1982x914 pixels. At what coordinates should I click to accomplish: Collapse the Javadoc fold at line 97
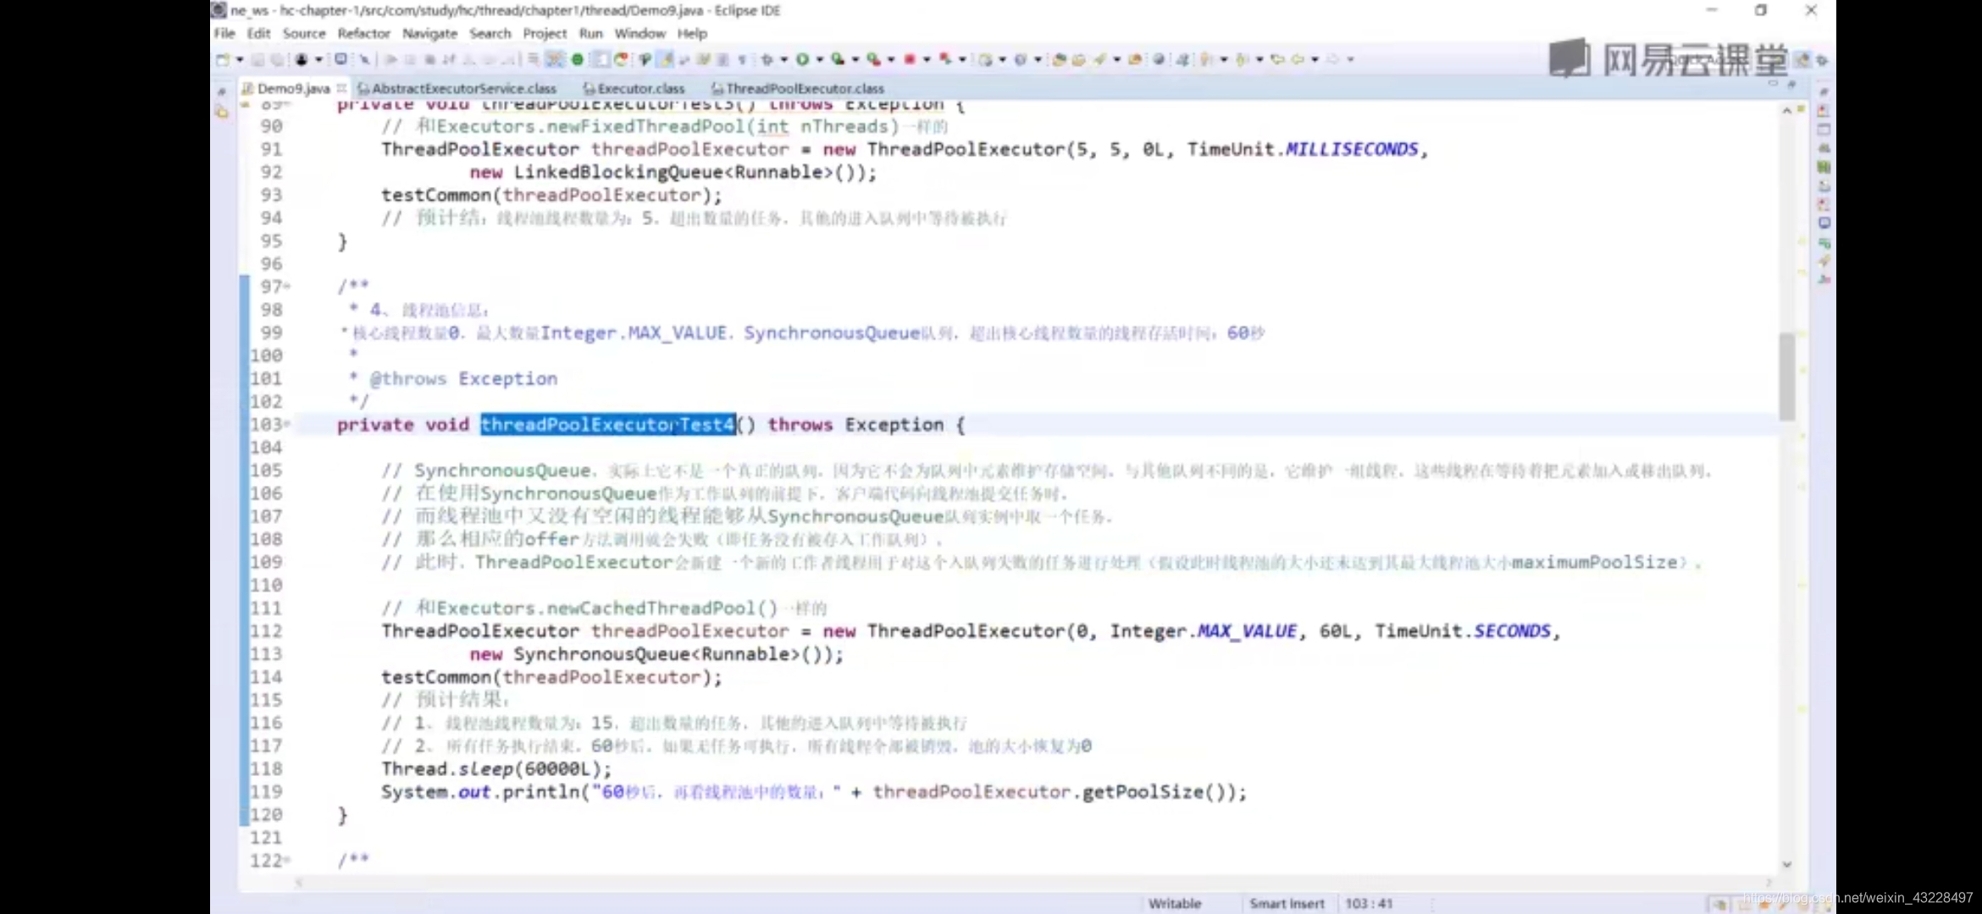tap(288, 286)
